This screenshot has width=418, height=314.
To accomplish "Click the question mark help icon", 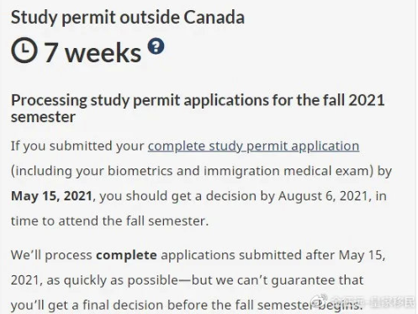I will point(156,46).
